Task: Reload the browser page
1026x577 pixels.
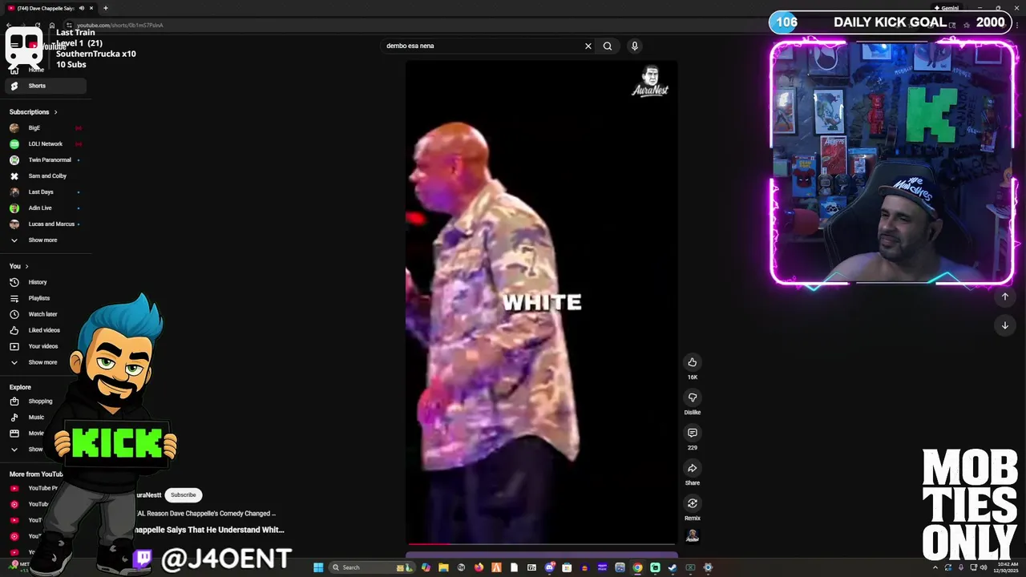Action: (37, 25)
